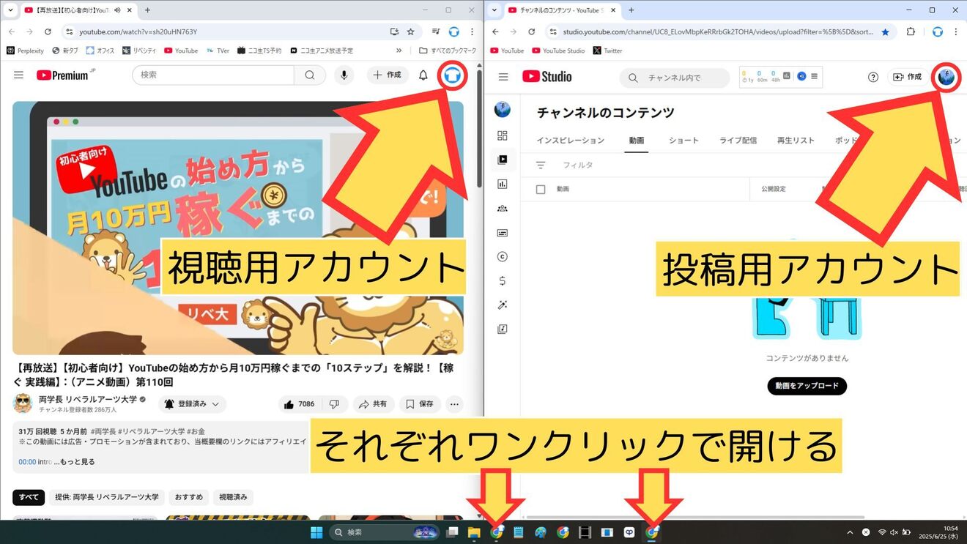
Task: Click the 動画をアップロード button
Action: tap(807, 386)
